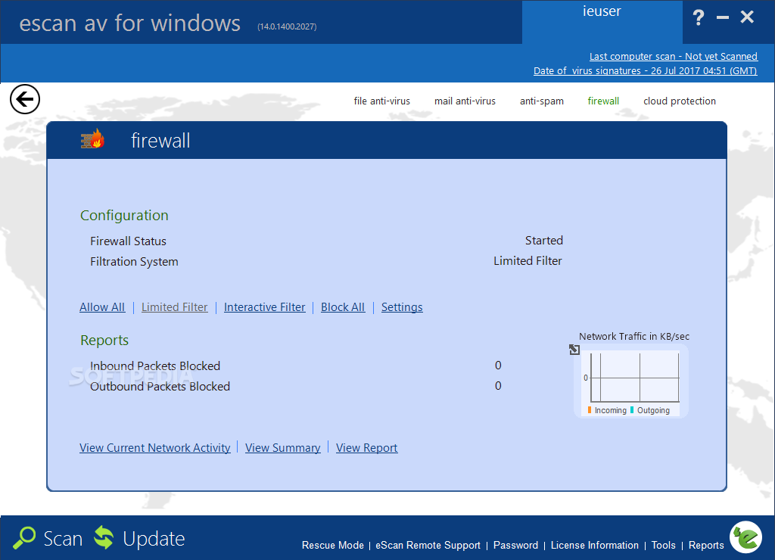Click the green Update arrows icon

pyautogui.click(x=104, y=537)
